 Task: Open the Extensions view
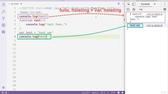point(3,32)
